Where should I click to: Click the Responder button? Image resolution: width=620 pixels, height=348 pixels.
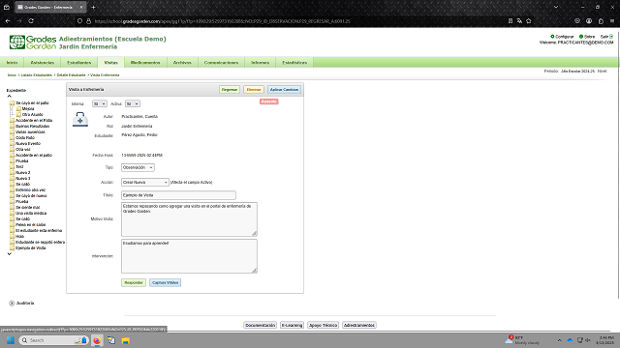(x=134, y=282)
